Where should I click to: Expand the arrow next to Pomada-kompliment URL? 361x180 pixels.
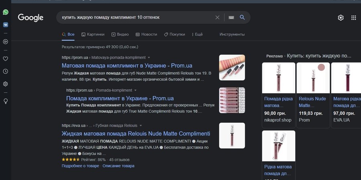135,90
